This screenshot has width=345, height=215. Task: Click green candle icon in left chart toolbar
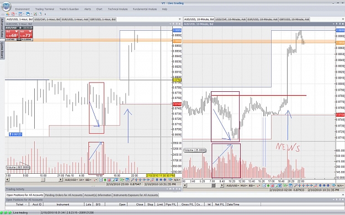(105, 180)
